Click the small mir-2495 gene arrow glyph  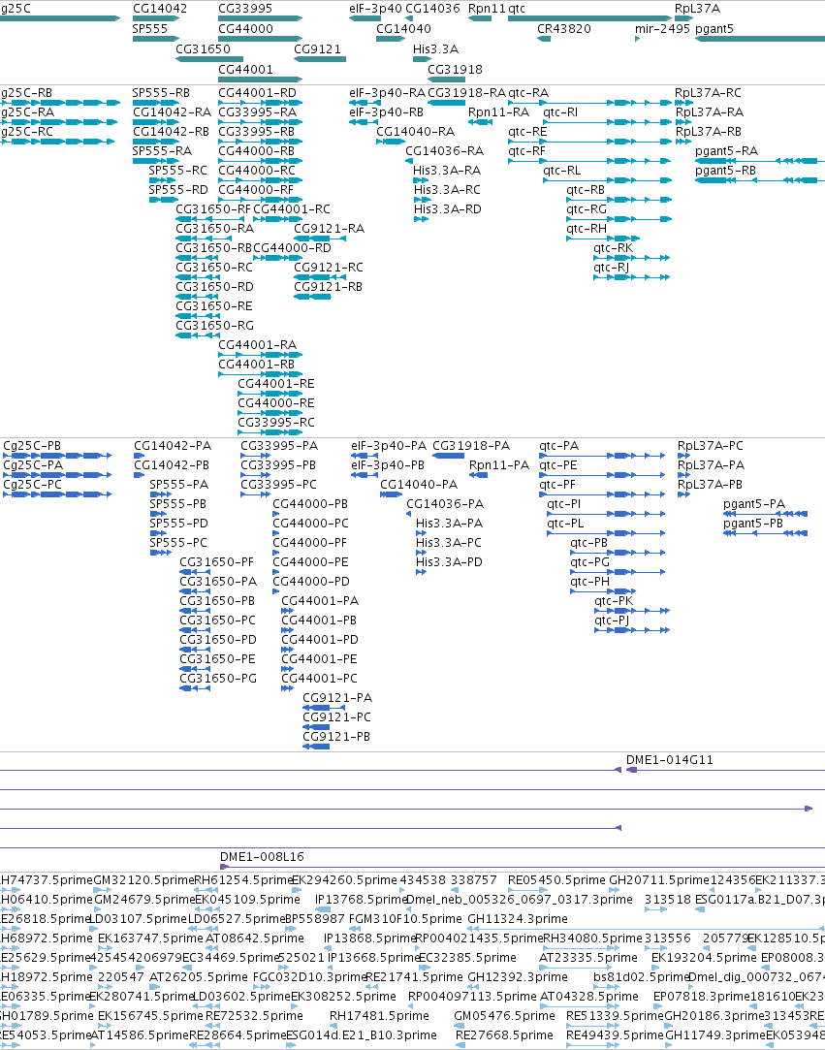[x=638, y=39]
